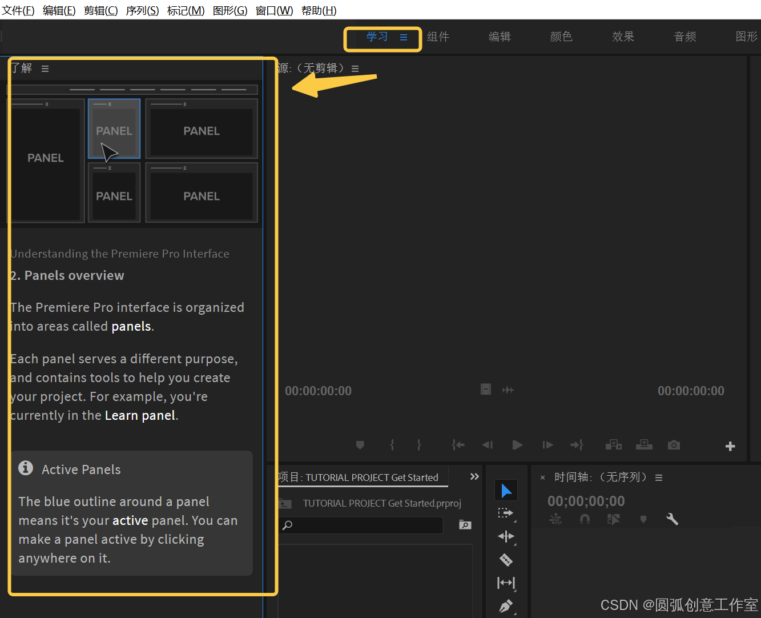Select the Slip tool
The width and height of the screenshot is (761, 618).
coord(506,583)
